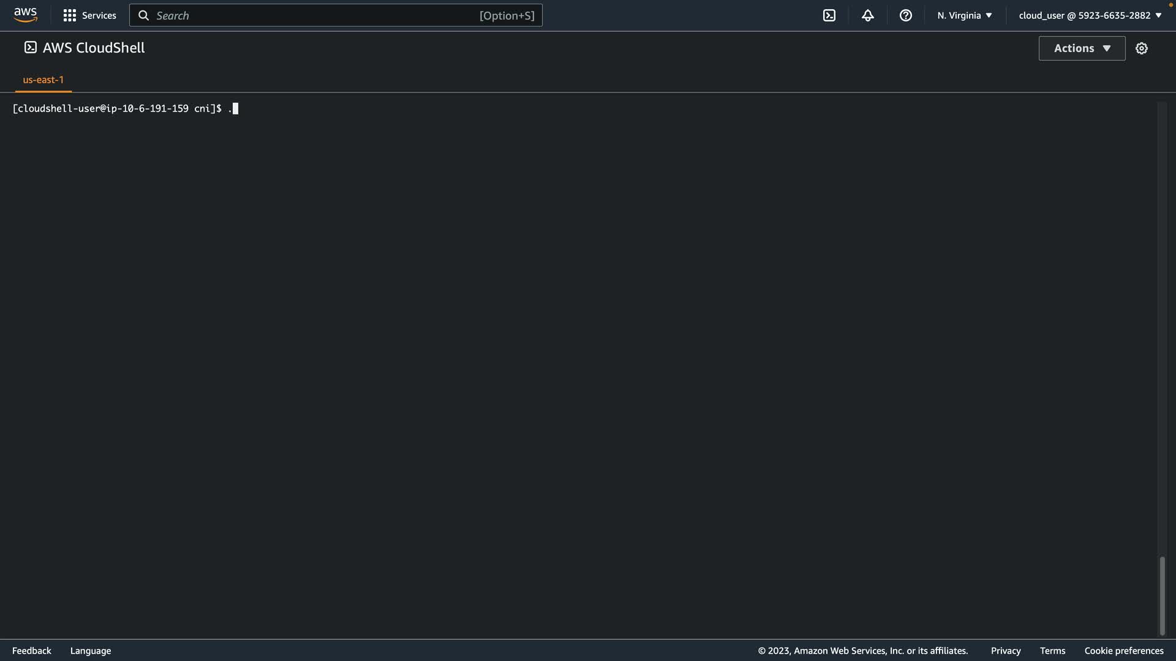Open the Privacy link
1176x661 pixels.
[x=1005, y=651]
